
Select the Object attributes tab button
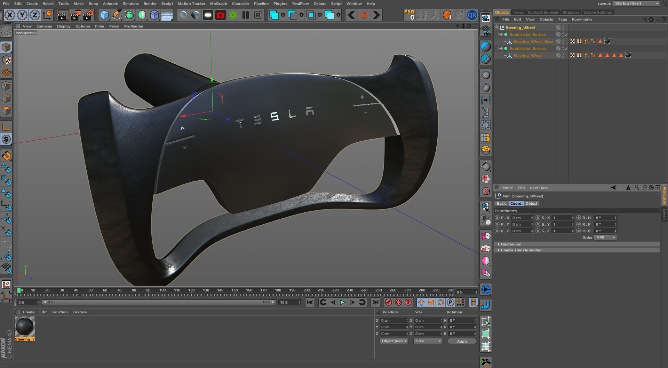[x=531, y=203]
